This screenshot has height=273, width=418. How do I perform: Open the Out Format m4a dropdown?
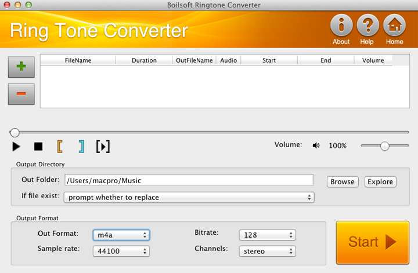click(121, 235)
